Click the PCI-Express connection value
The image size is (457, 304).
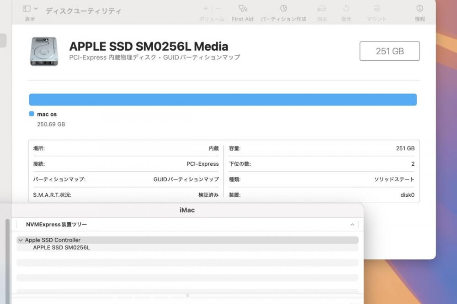point(202,164)
